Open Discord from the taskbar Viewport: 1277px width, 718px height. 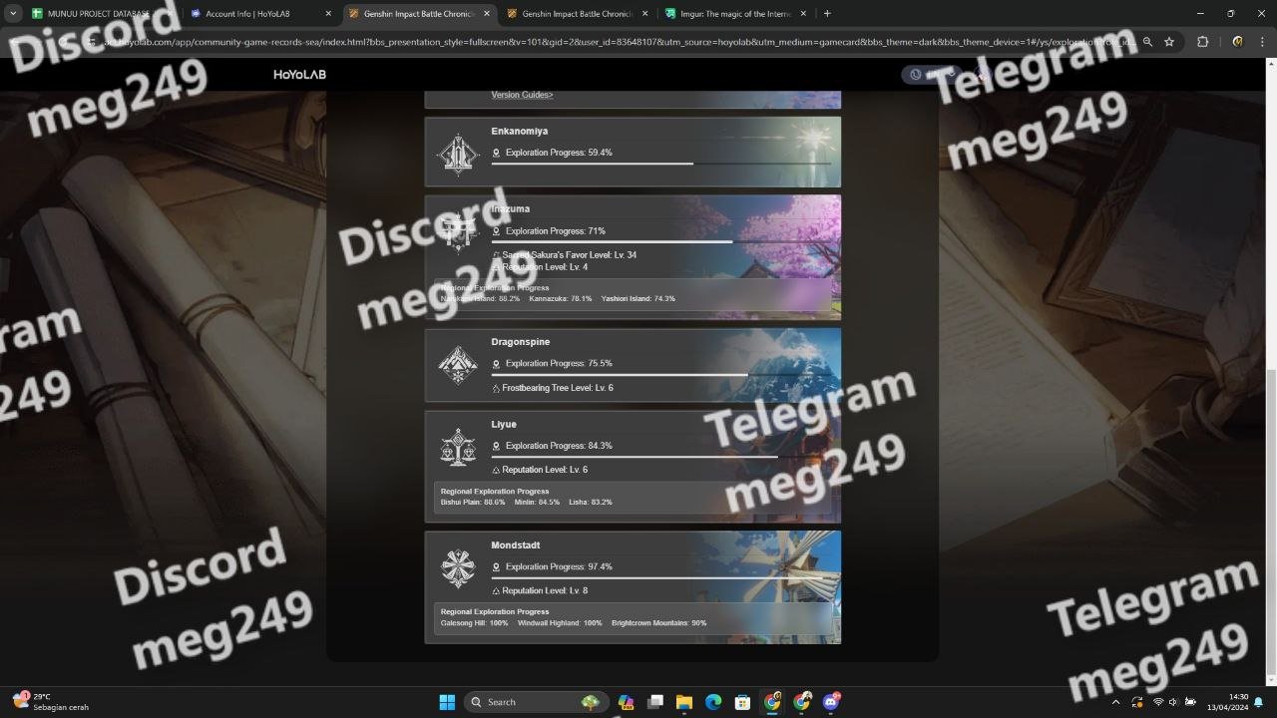[832, 702]
